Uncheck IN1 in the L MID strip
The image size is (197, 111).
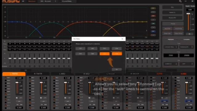point(54,78)
